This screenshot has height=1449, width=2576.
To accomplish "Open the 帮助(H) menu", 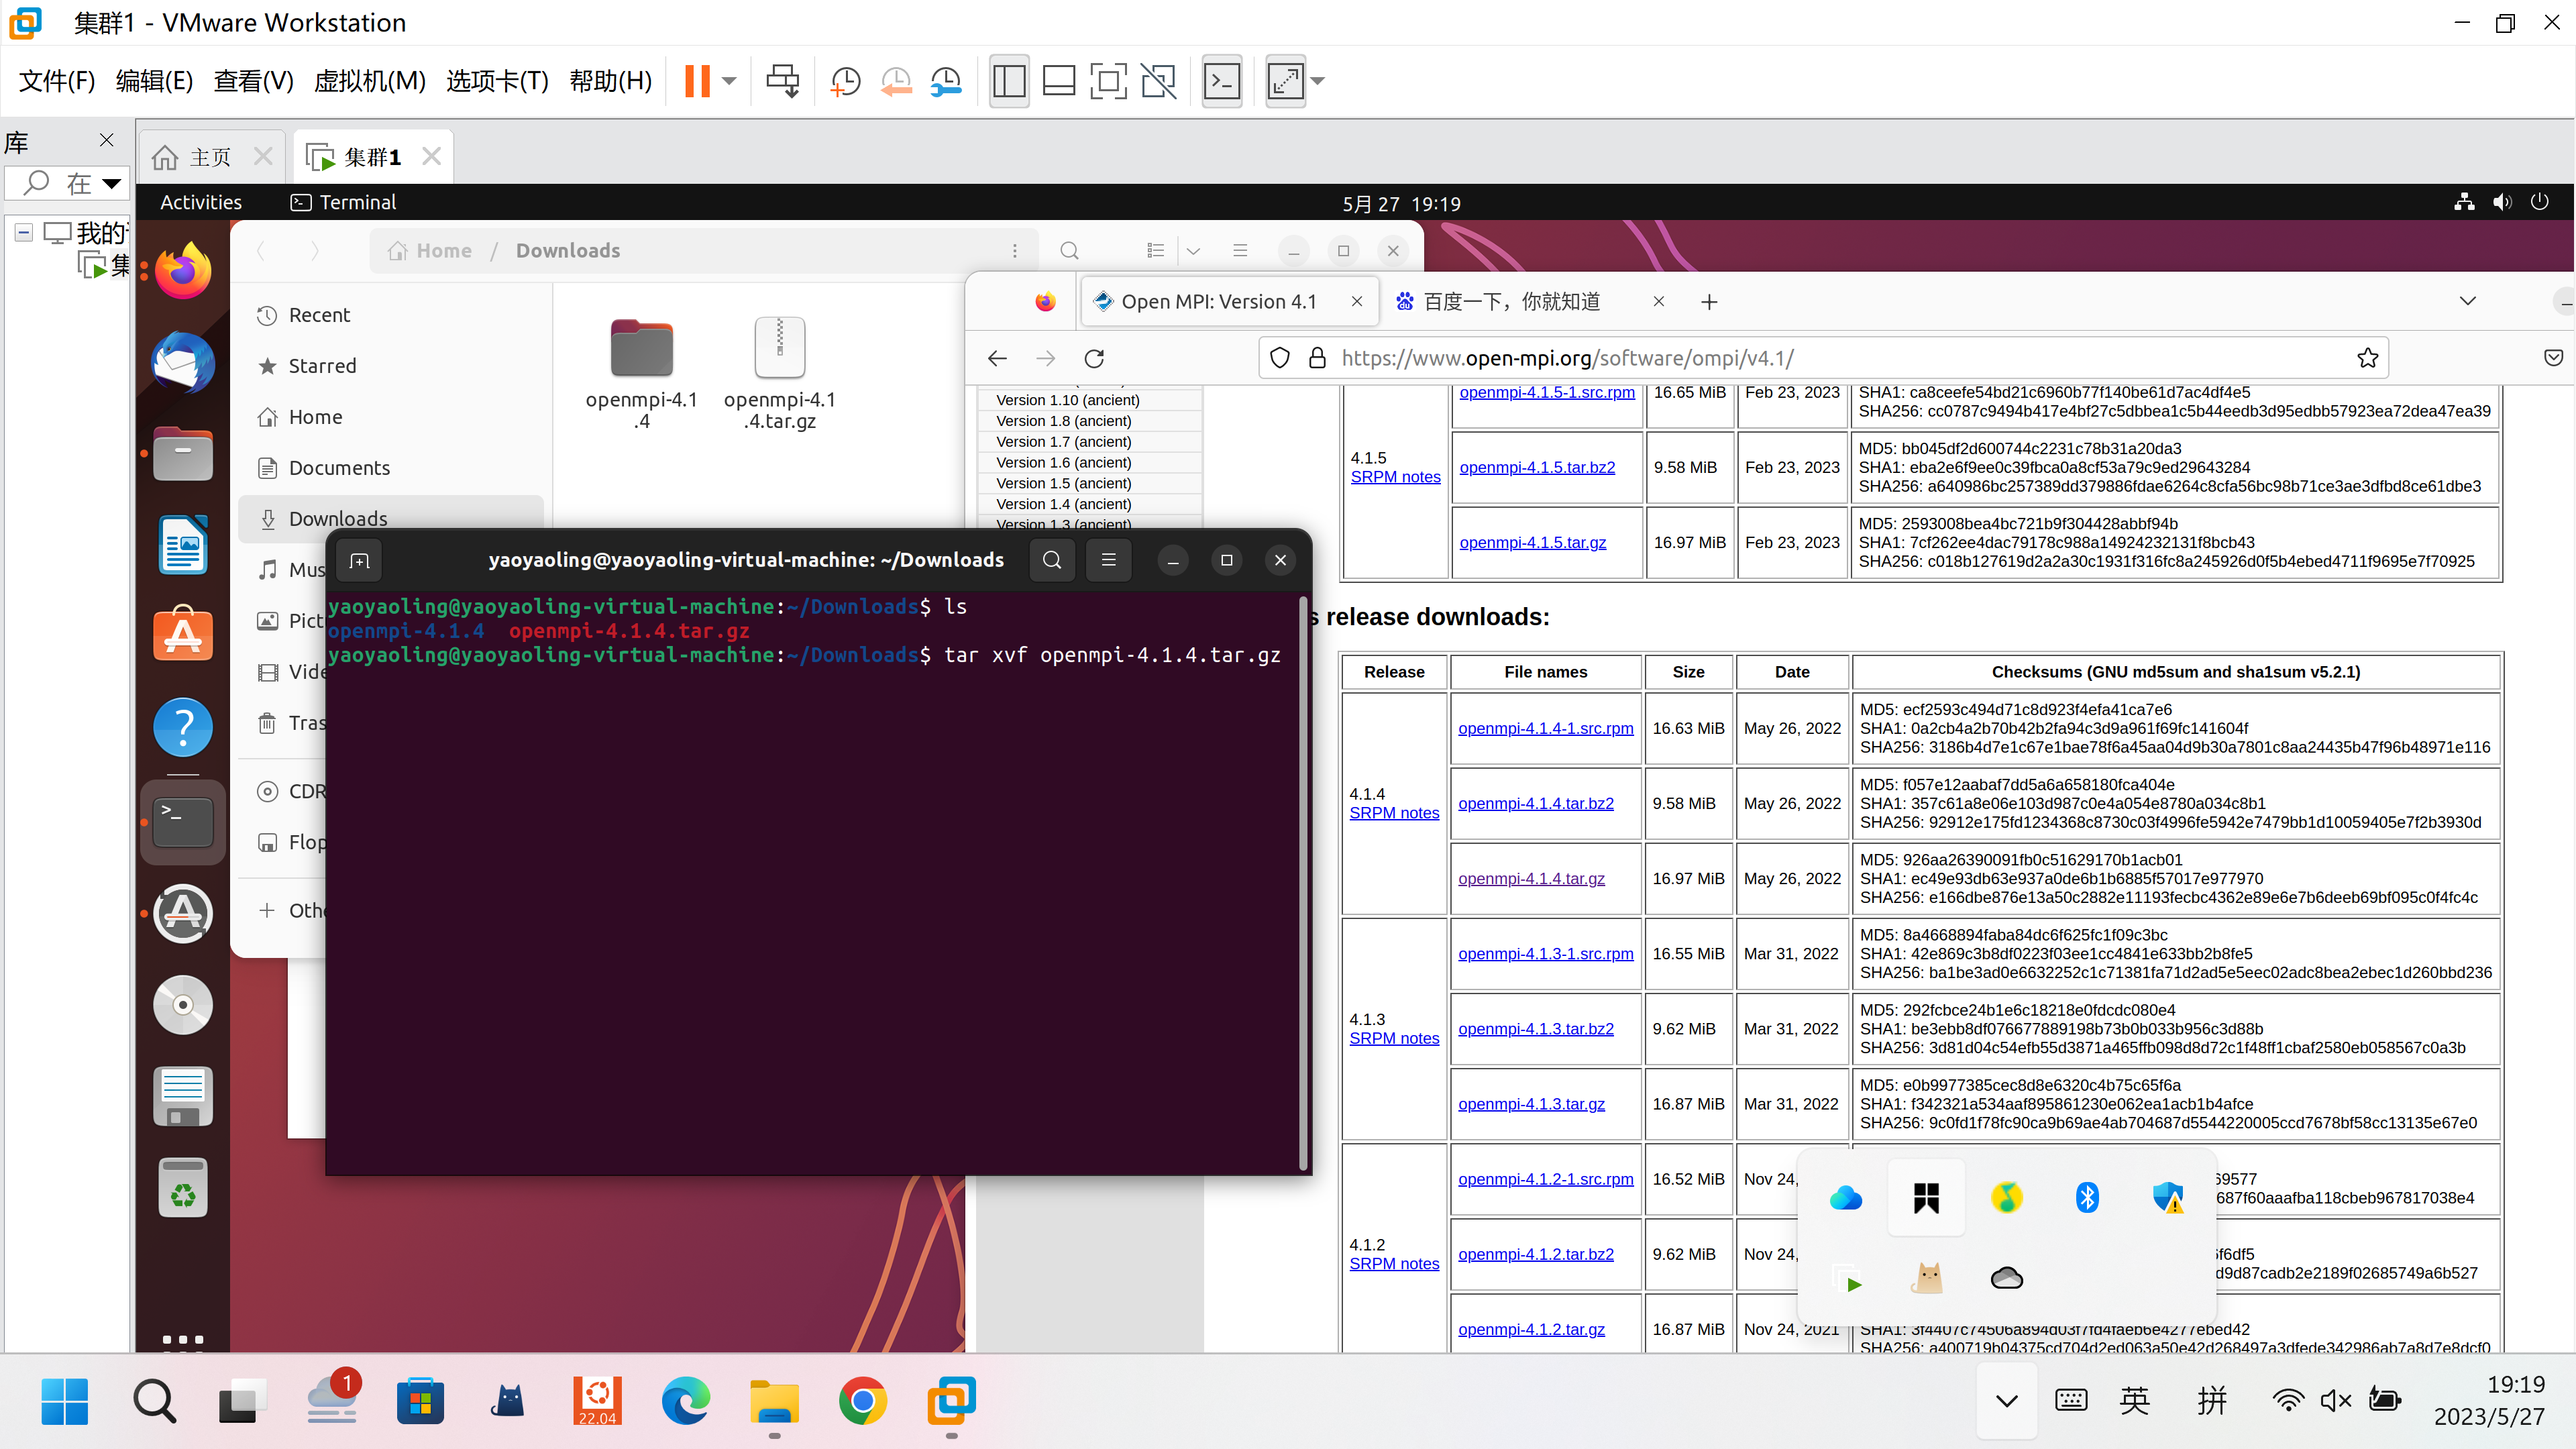I will click(610, 81).
